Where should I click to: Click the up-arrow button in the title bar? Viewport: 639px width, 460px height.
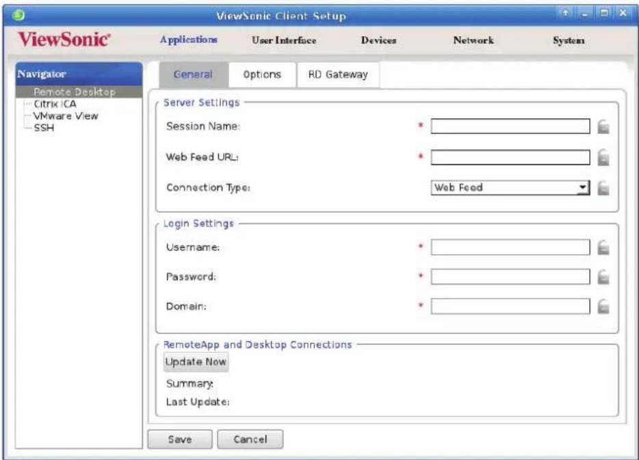pos(566,13)
